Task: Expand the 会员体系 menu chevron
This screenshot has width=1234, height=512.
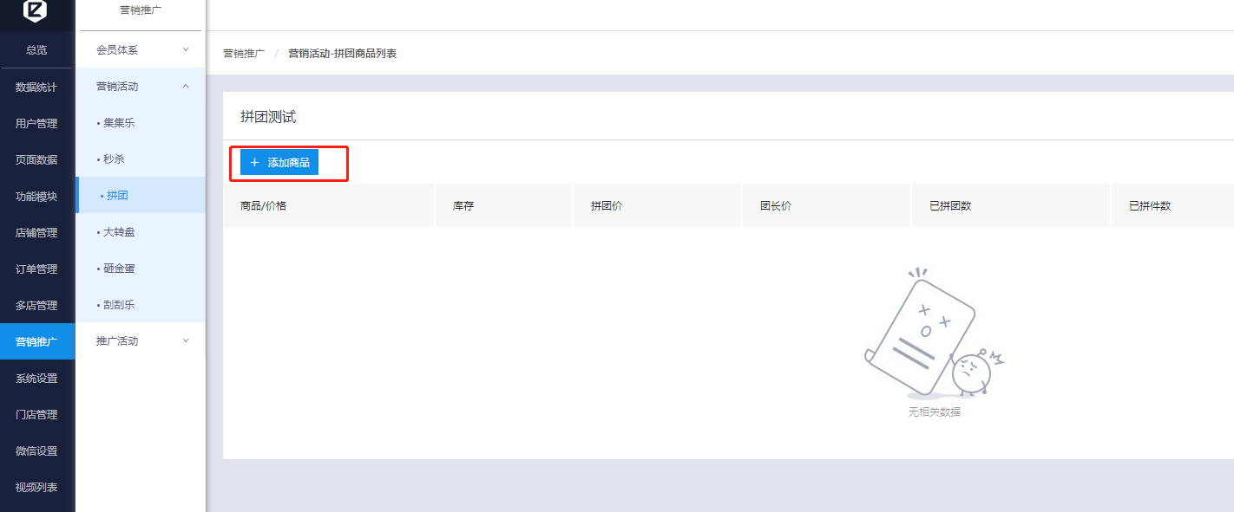Action: pyautogui.click(x=186, y=50)
